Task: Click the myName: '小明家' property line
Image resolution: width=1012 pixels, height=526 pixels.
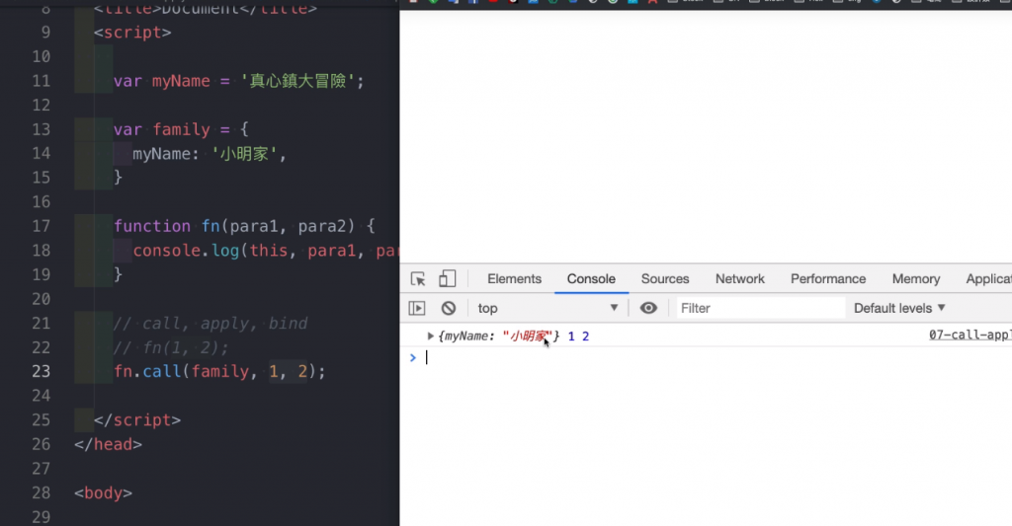Action: click(x=210, y=153)
